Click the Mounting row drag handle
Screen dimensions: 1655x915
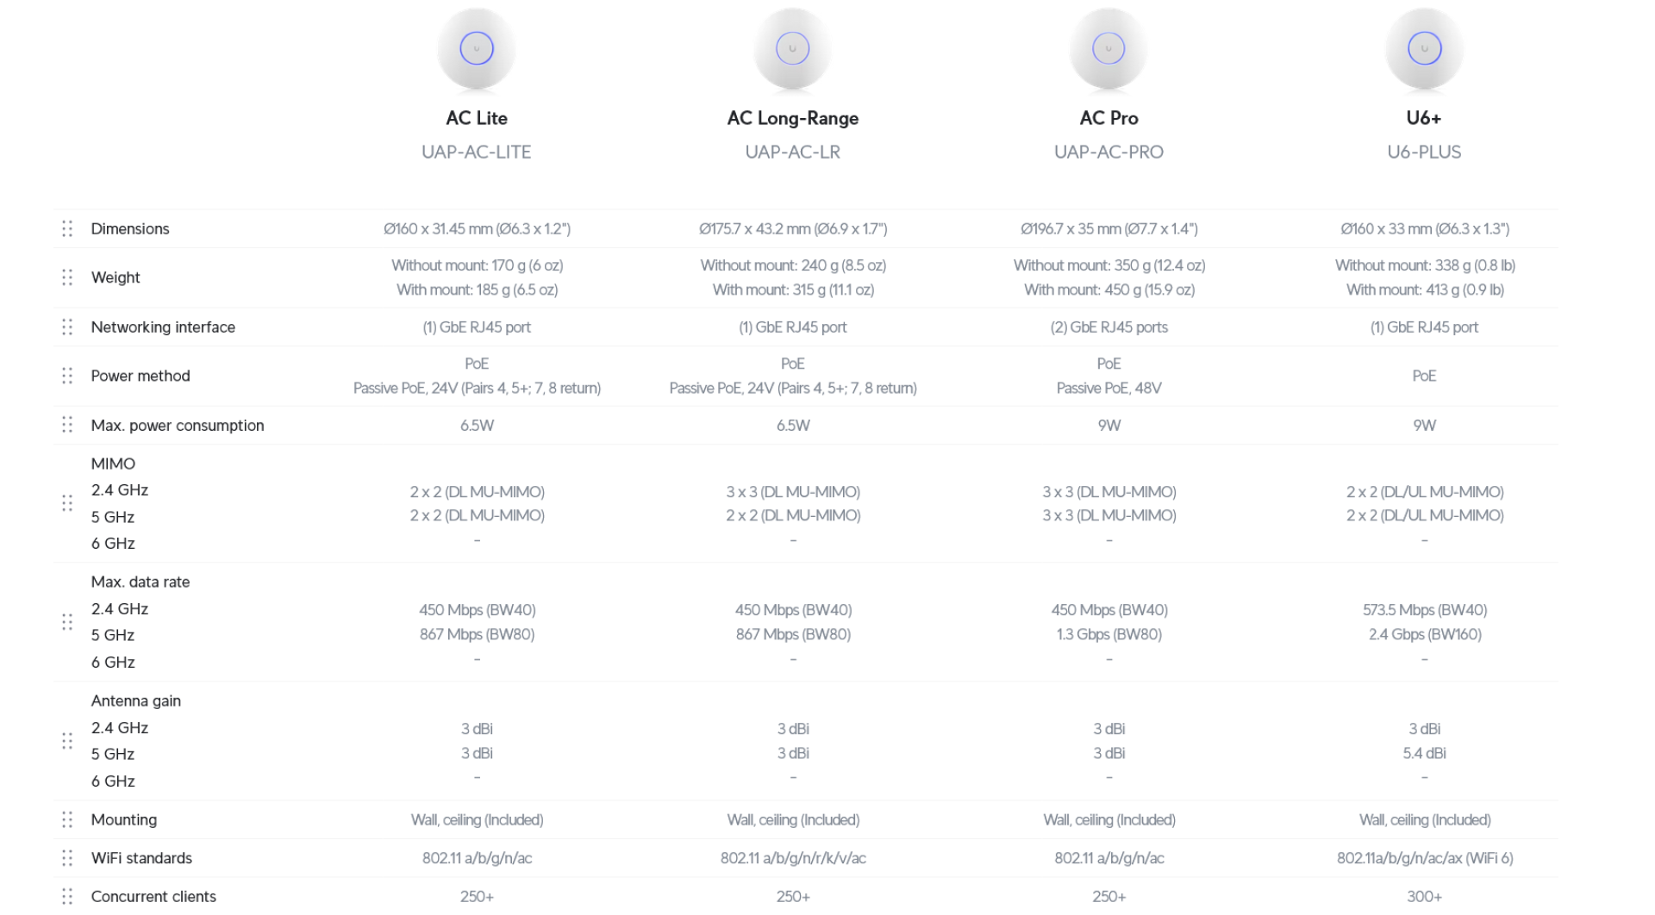click(x=67, y=819)
